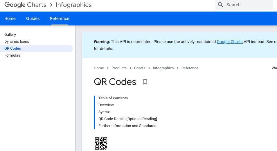Open Dynamic Icons in the sidebar
The height and width of the screenshot is (151, 277).
(x=17, y=42)
